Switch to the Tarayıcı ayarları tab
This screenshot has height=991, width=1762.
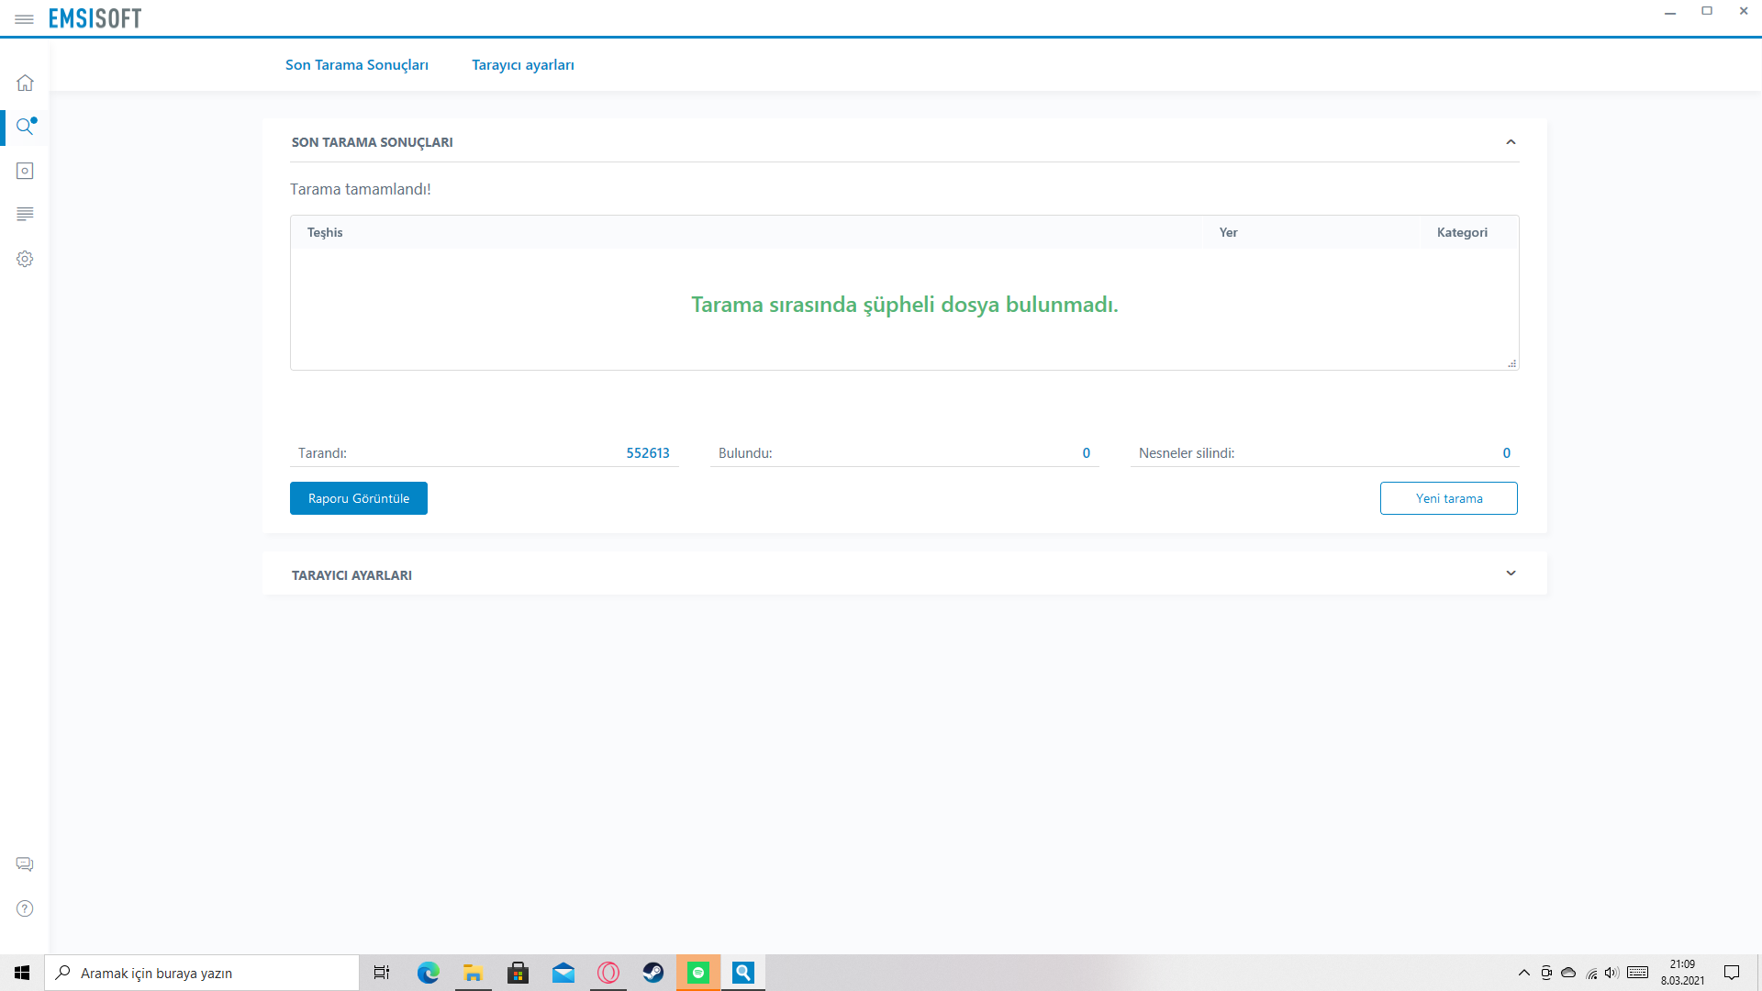(x=522, y=65)
